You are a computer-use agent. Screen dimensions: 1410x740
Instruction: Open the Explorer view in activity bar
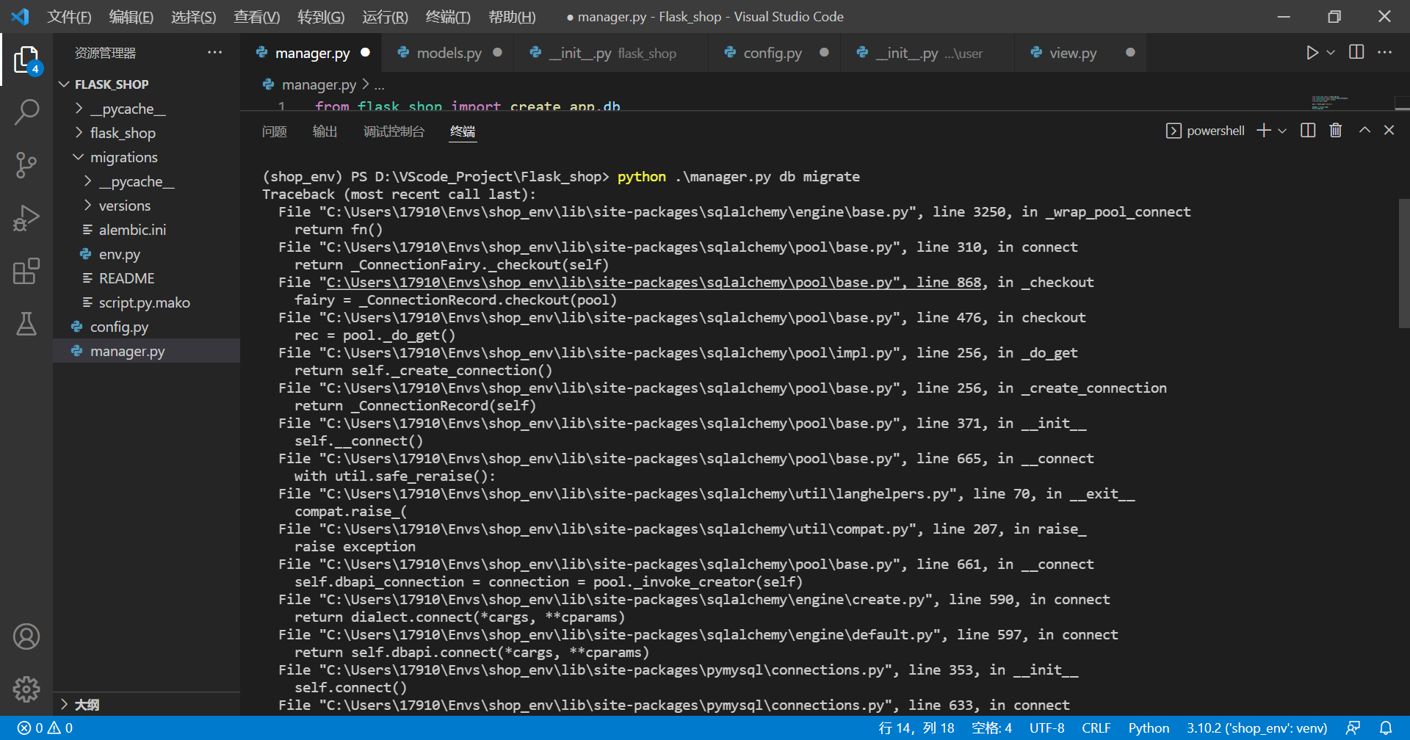26,60
